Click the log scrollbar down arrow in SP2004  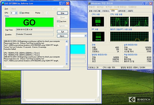pos(66,64)
